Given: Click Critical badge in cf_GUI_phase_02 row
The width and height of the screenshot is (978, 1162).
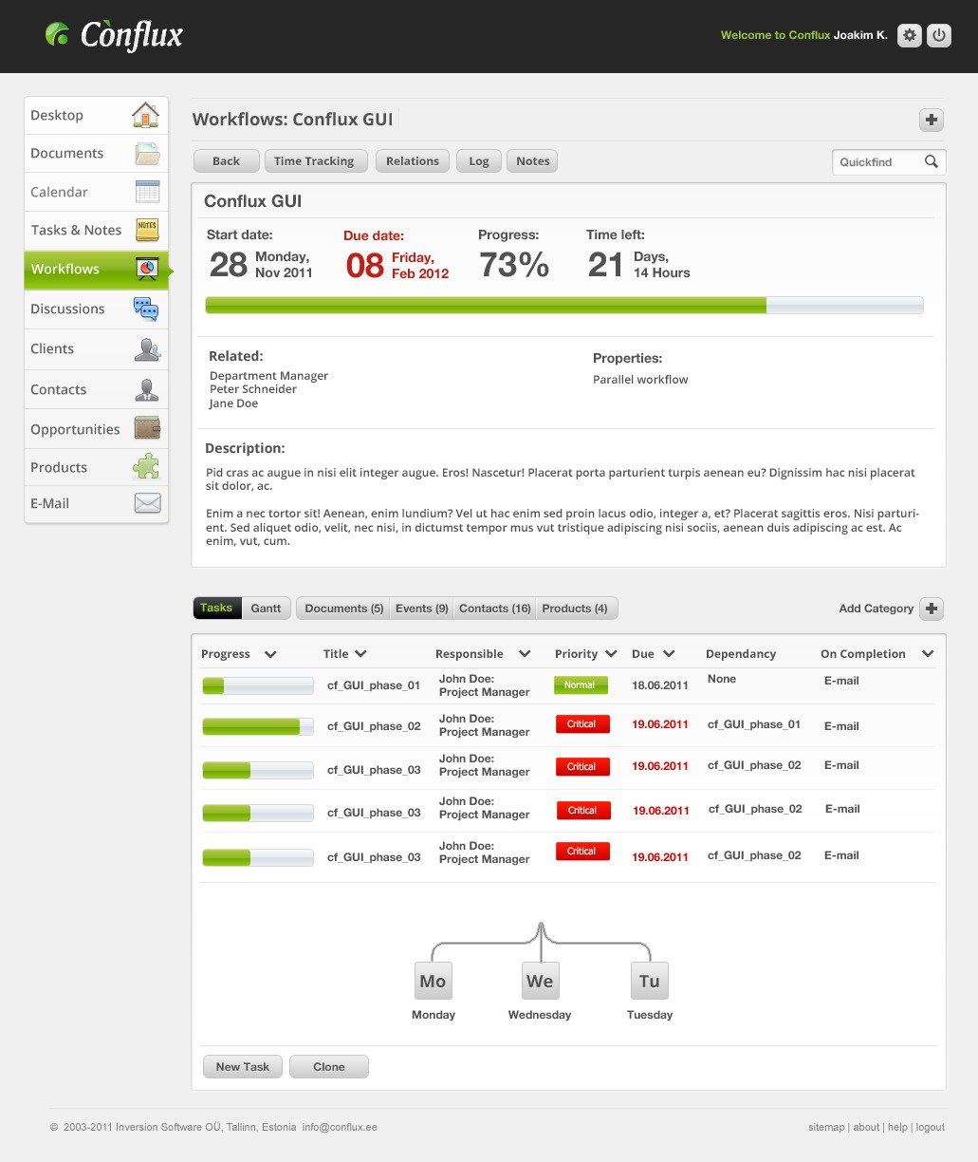Looking at the screenshot, I should coord(582,724).
